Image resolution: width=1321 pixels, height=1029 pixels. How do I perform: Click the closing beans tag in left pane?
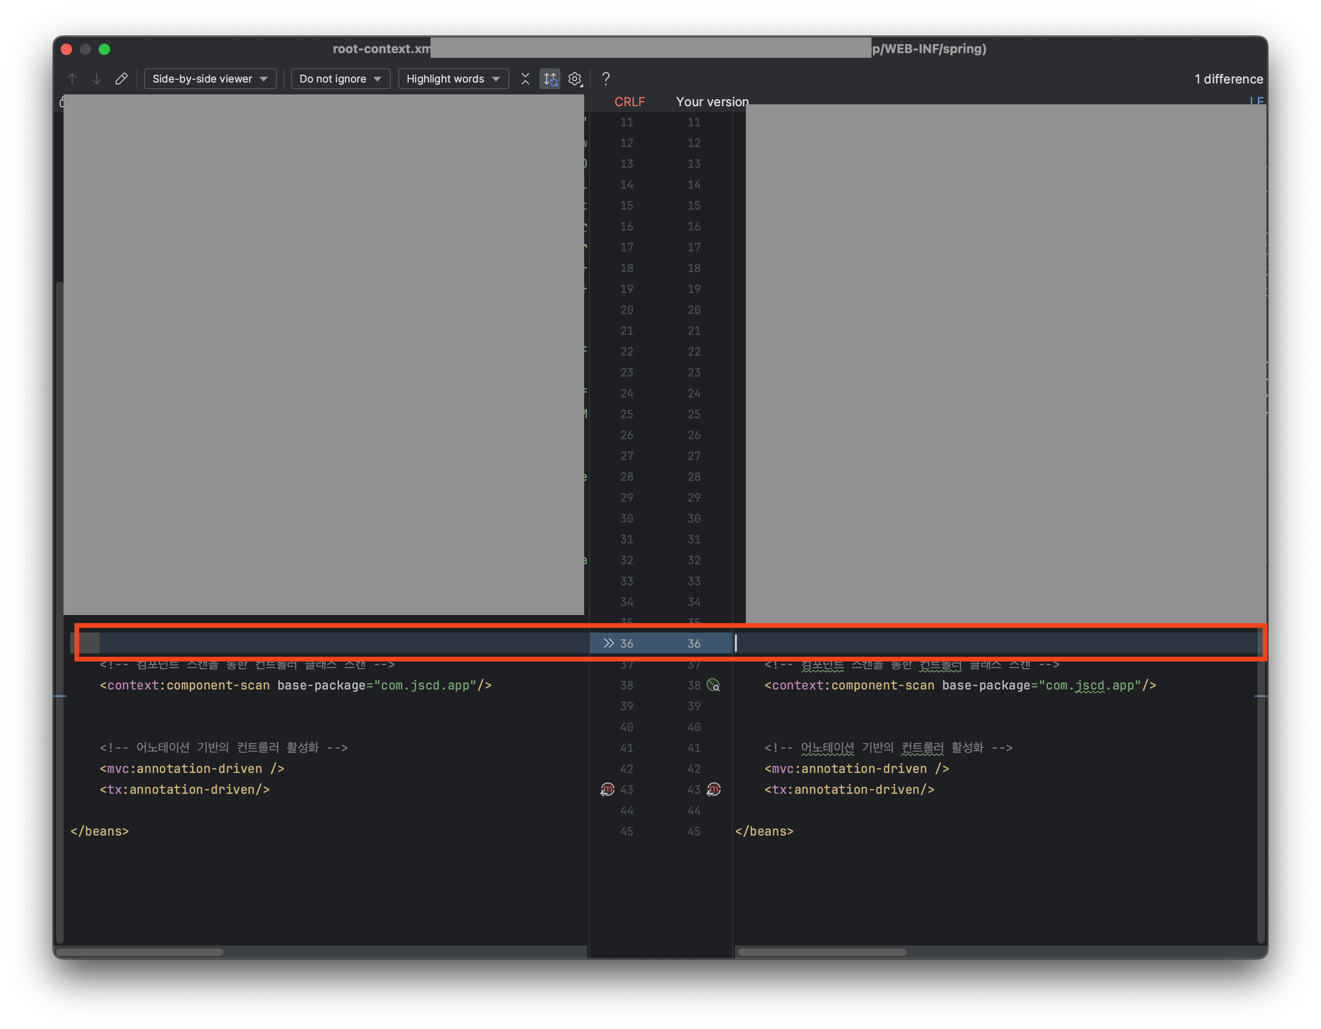click(100, 831)
